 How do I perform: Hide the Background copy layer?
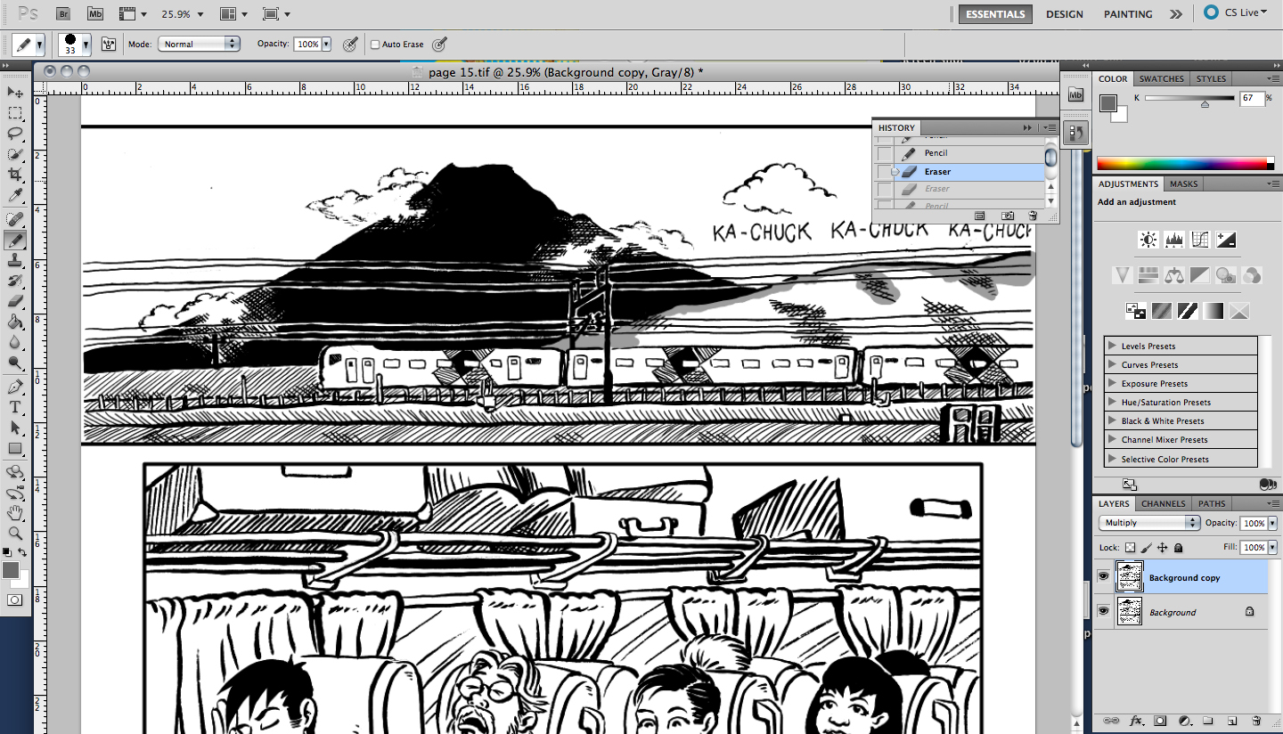point(1104,576)
